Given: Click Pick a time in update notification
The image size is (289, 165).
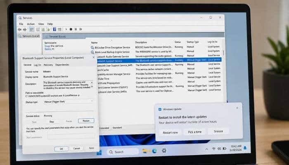Looking at the screenshot, I should tap(194, 132).
